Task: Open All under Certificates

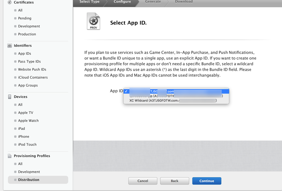Action: pos(20,10)
